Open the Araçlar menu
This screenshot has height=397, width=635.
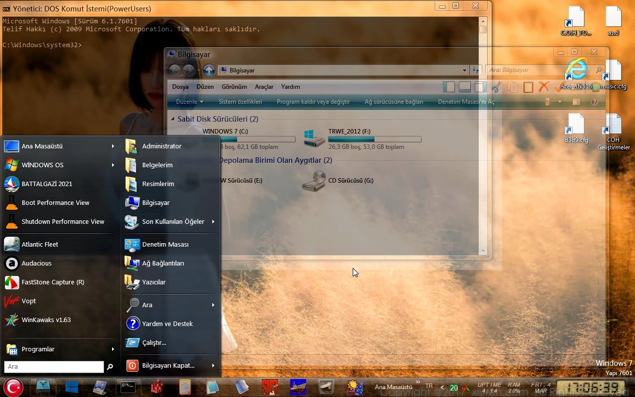264,87
